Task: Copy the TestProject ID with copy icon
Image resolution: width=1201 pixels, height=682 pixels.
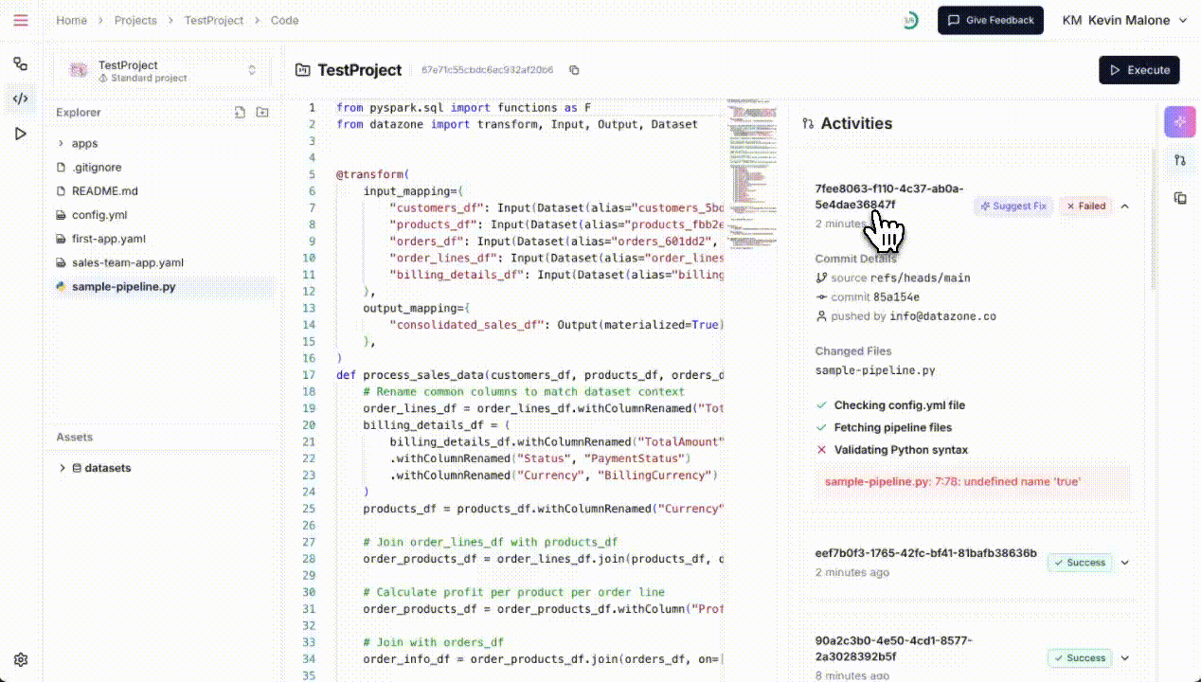Action: [574, 70]
